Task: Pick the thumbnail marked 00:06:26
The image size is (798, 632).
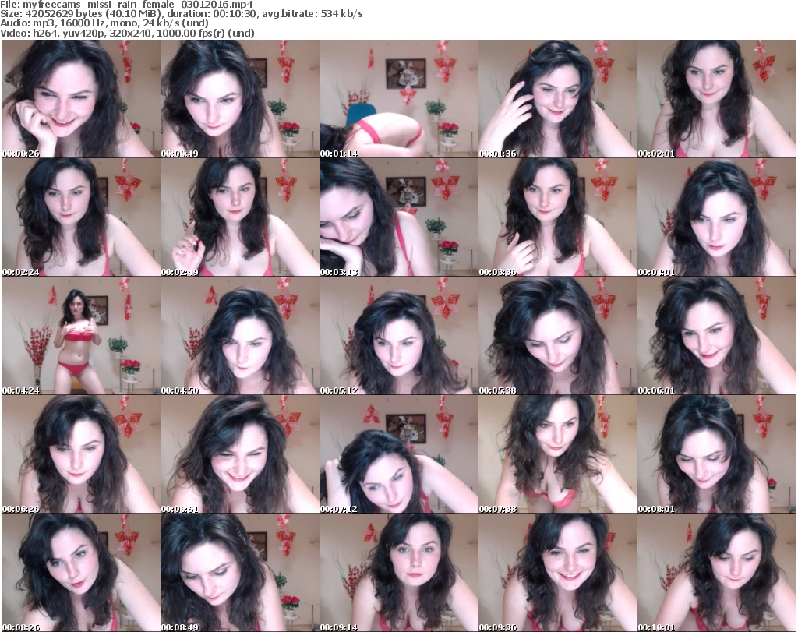Action: (x=81, y=454)
